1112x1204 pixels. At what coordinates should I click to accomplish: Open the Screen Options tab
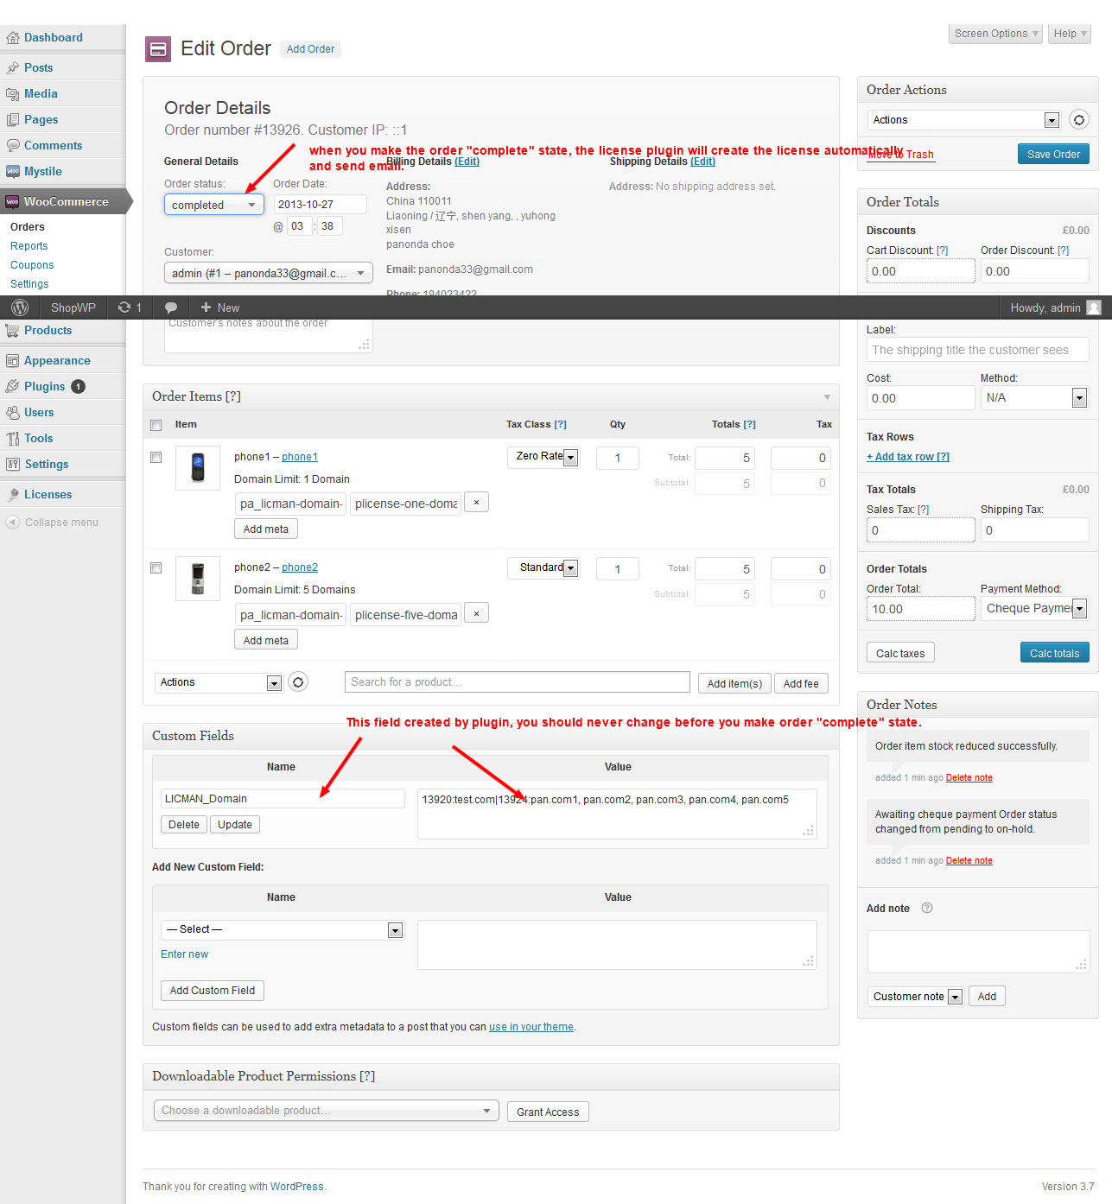click(x=994, y=33)
